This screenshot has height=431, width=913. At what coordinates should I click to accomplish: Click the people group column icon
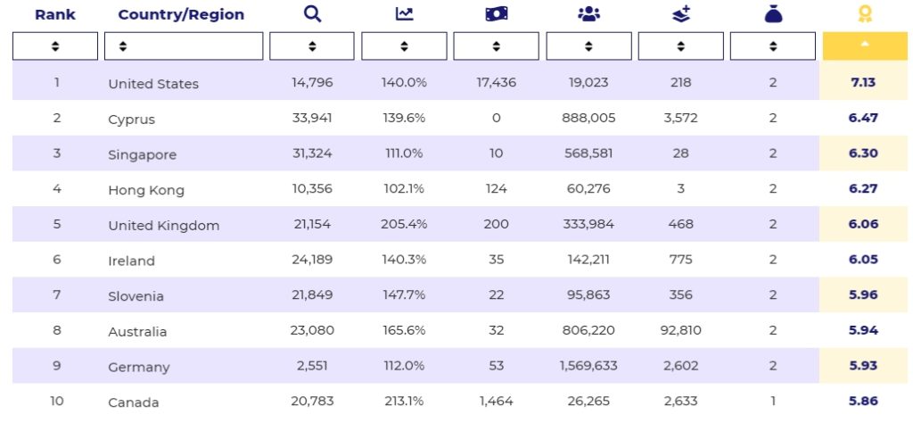click(588, 14)
